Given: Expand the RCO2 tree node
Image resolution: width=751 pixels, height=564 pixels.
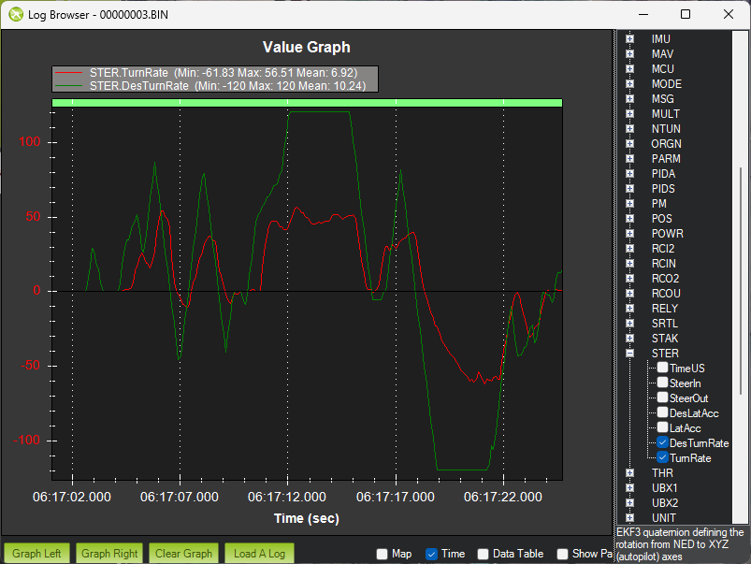Looking at the screenshot, I should tap(629, 279).
